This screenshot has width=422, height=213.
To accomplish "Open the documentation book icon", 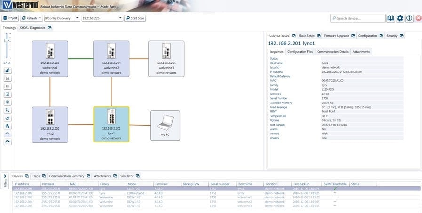I will coord(391,18).
